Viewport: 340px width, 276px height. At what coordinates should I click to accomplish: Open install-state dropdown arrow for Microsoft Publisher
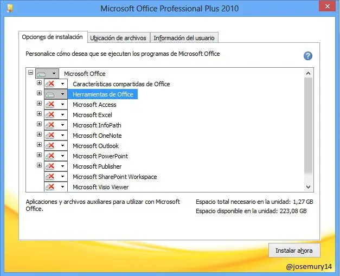62,166
